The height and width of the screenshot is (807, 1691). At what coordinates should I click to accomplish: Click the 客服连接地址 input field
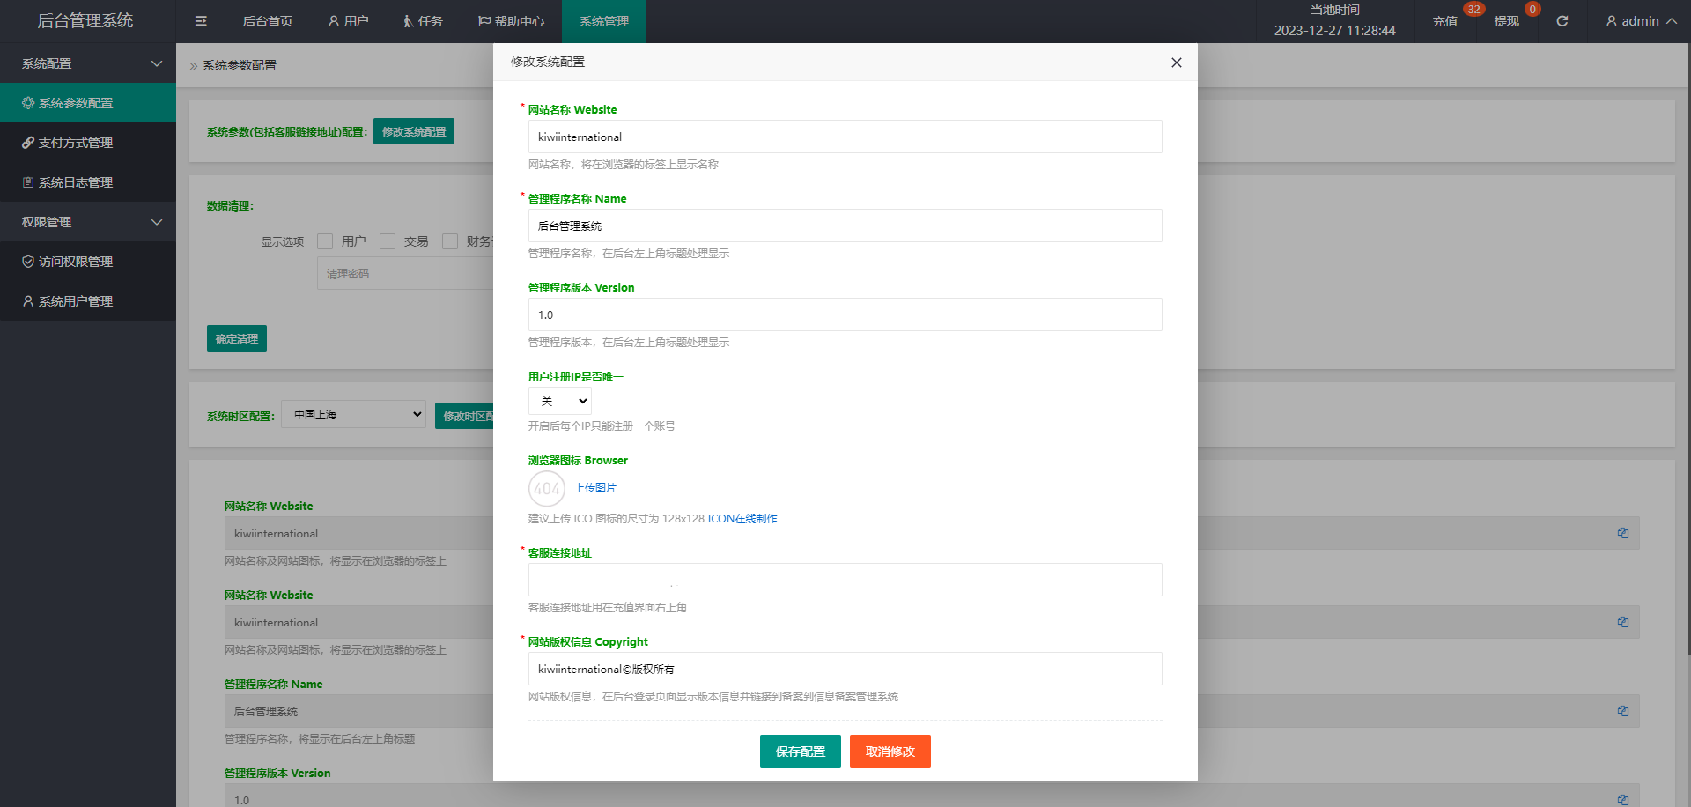pos(845,580)
